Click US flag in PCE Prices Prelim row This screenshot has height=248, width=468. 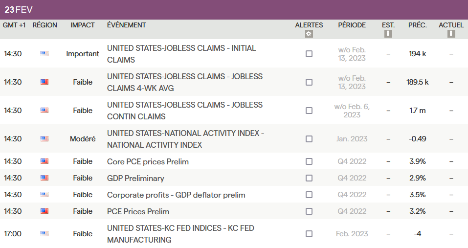(x=45, y=211)
